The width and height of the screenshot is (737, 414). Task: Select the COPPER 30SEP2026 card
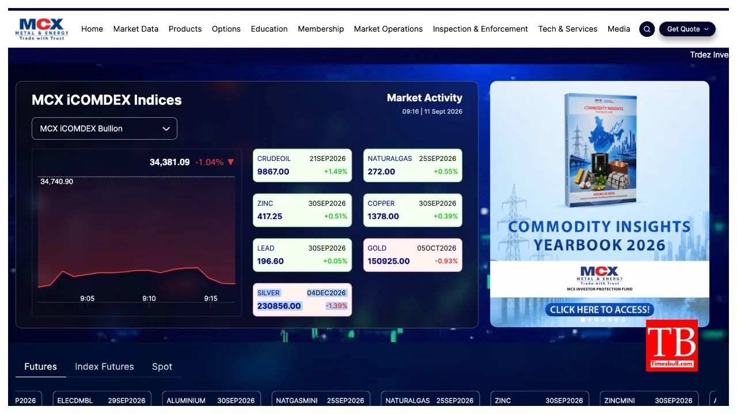pyautogui.click(x=413, y=210)
